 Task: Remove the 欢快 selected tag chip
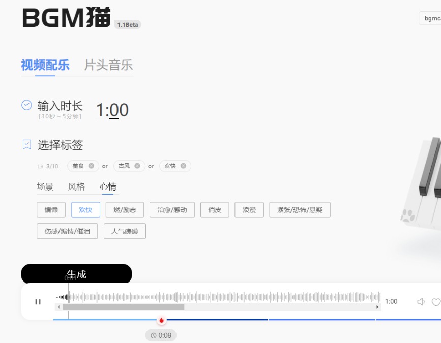pyautogui.click(x=183, y=166)
